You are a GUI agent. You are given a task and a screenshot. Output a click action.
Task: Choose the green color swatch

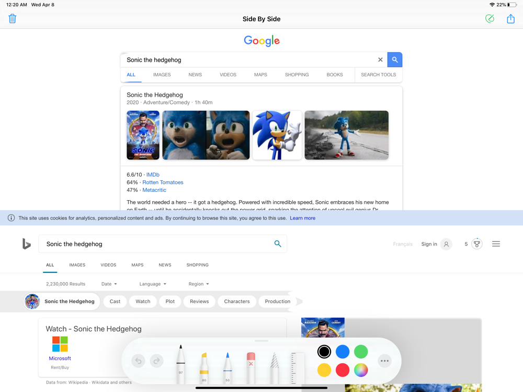coord(361,352)
